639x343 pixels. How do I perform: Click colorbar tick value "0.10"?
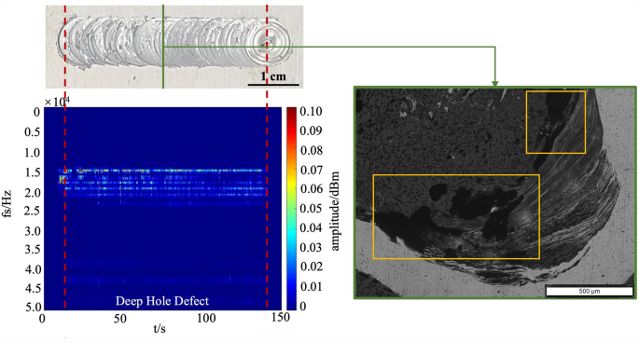(311, 111)
